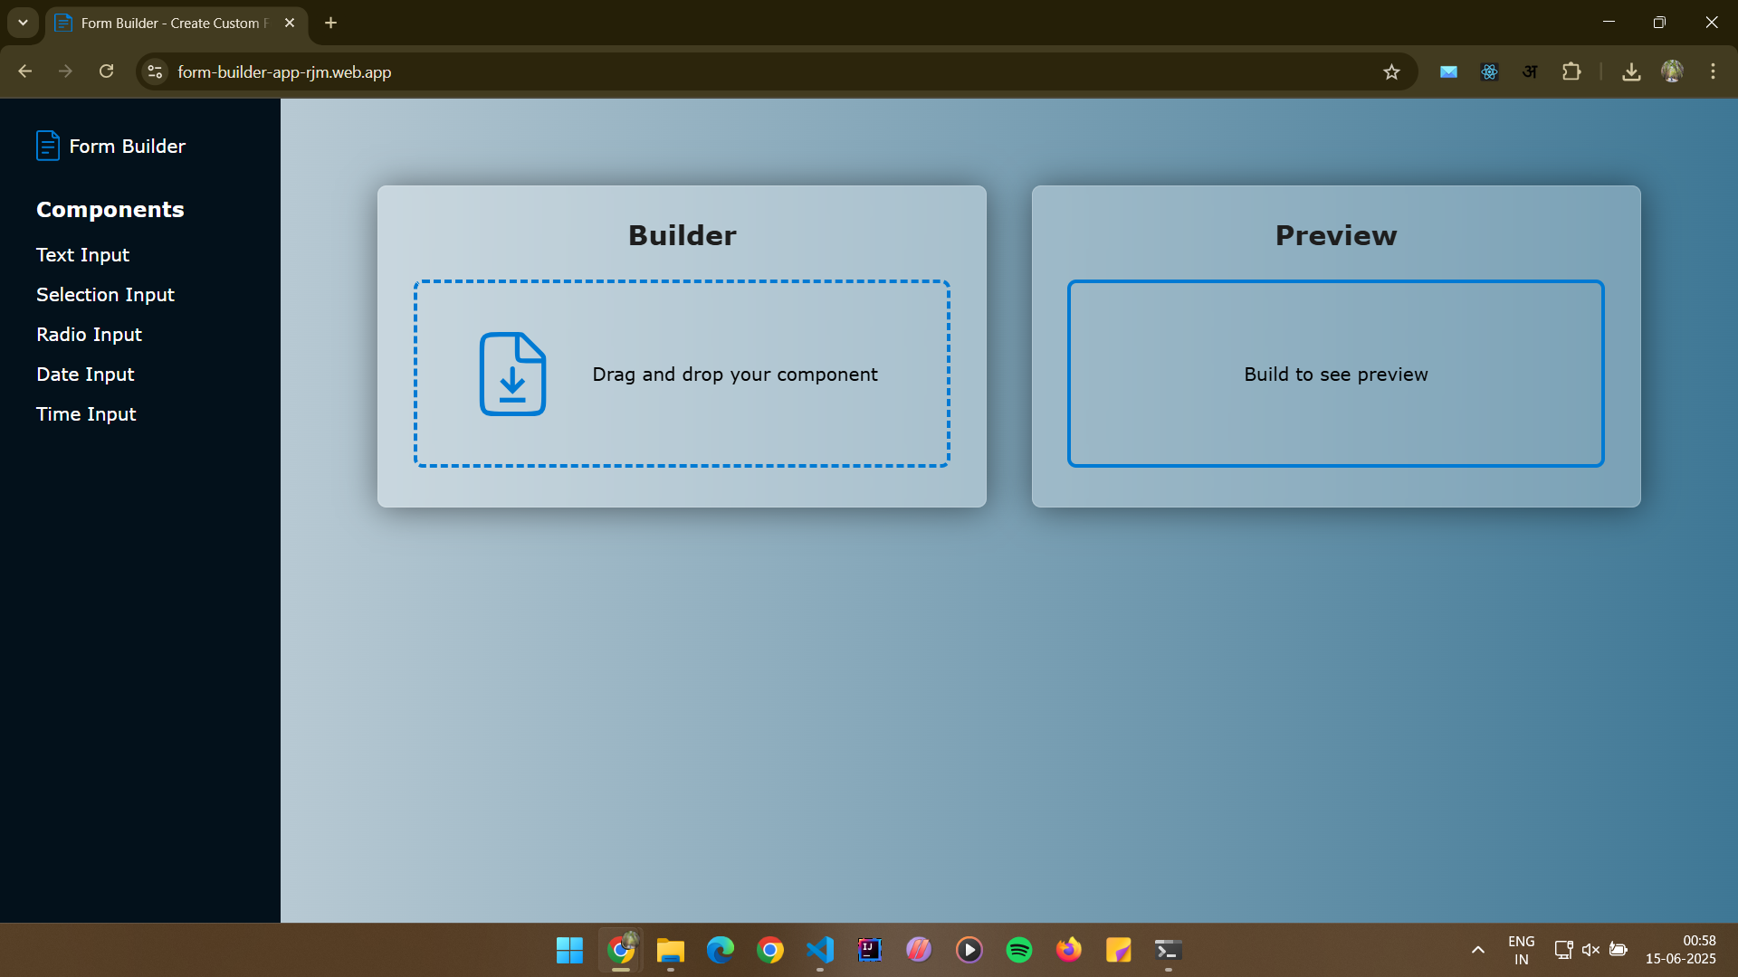Open Visual Studio Code from taskbar
Screen dimensions: 1738x977
[x=820, y=950]
